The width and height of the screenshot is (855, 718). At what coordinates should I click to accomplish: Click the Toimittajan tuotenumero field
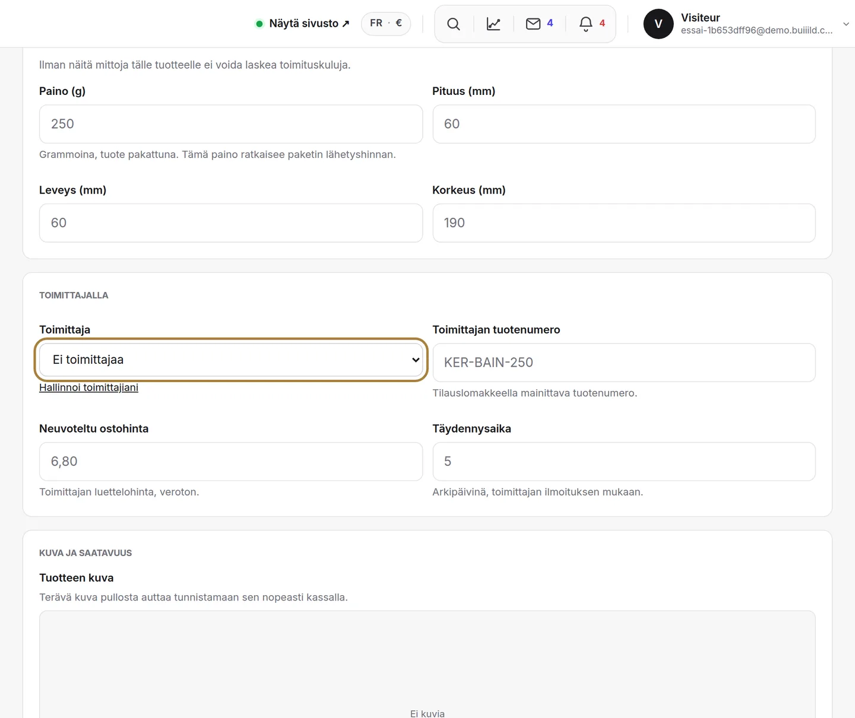click(x=624, y=363)
